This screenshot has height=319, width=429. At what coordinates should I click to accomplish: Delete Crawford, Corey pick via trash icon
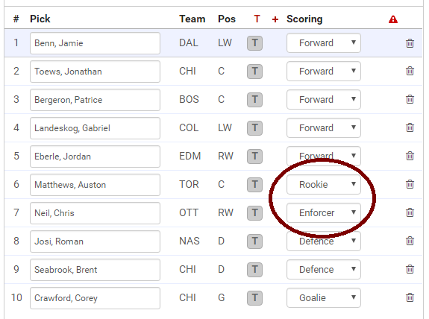click(410, 297)
